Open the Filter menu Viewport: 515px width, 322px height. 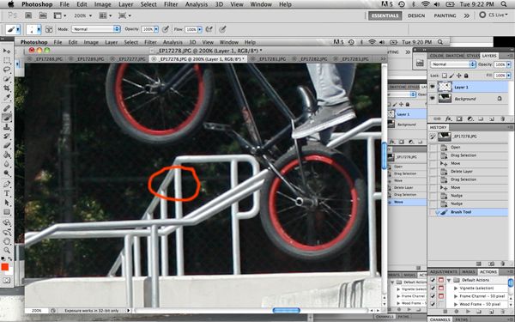pyautogui.click(x=171, y=4)
